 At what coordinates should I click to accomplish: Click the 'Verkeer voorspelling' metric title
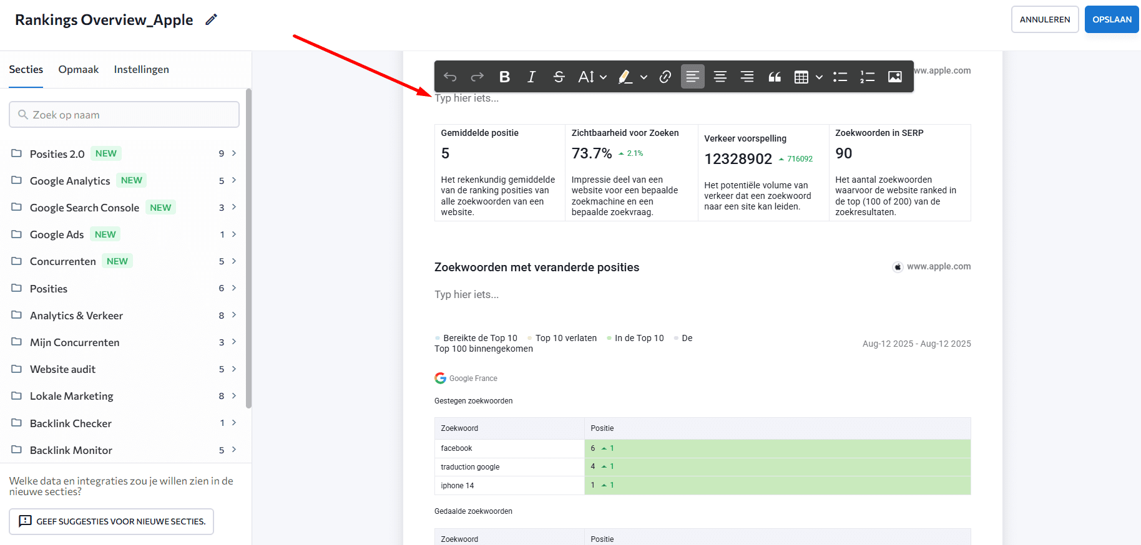tap(745, 138)
